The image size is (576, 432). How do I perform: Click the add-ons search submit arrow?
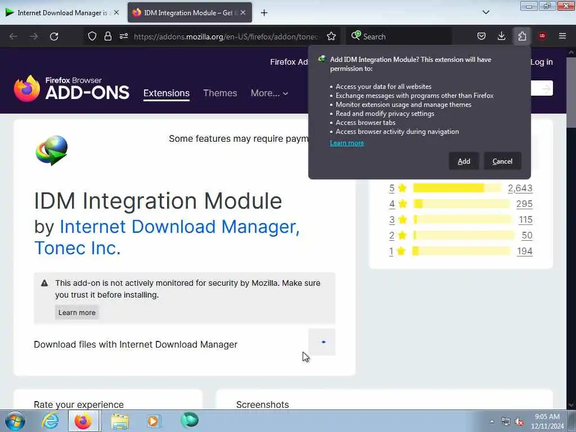click(545, 88)
